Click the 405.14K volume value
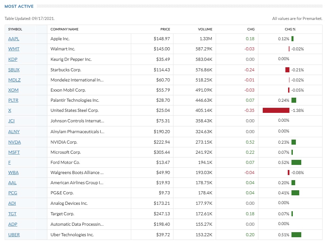The width and height of the screenshot is (329, 245). 204,110
